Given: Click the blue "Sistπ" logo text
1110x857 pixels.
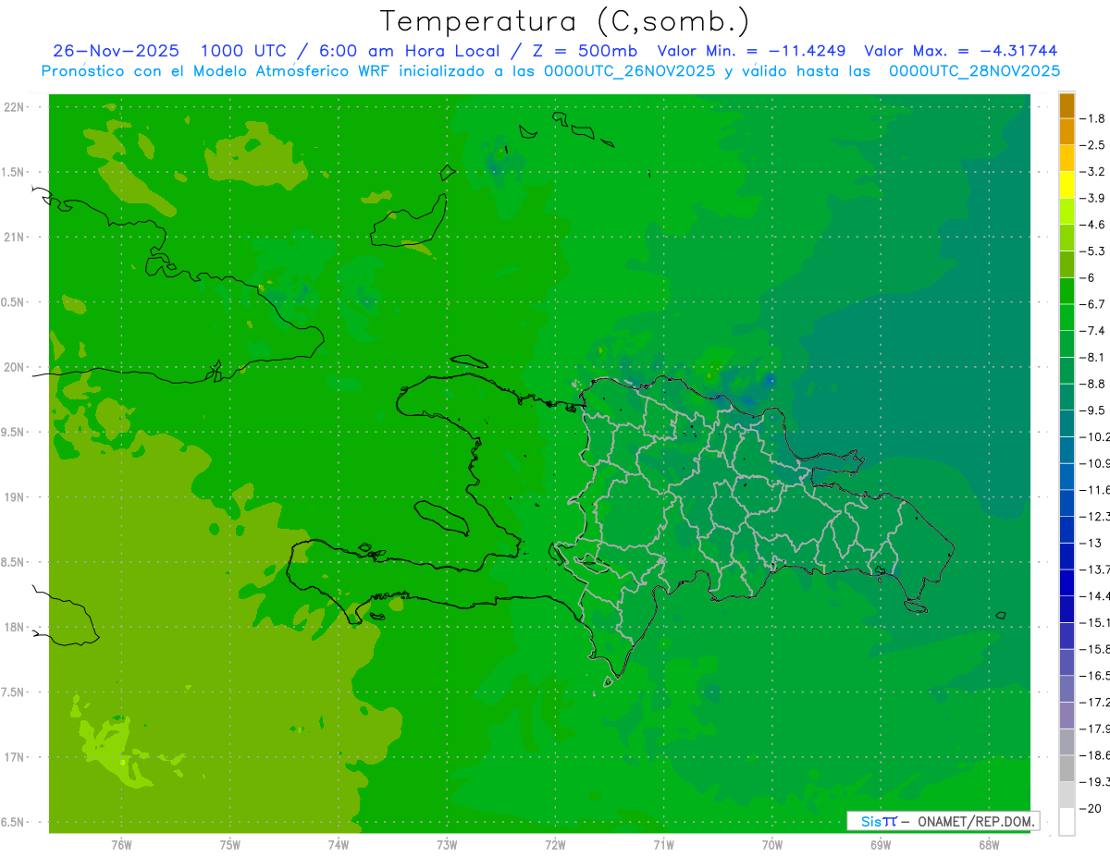Looking at the screenshot, I should 878,821.
